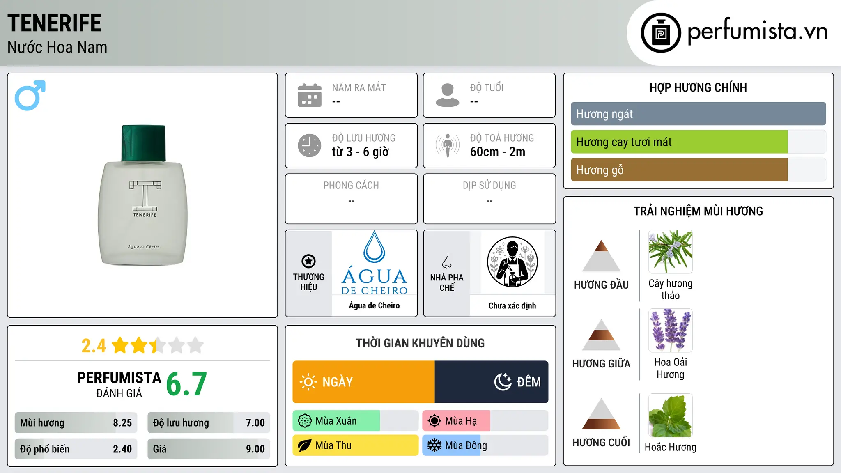The image size is (841, 473).
Task: Click the Chưa xác định perfumer caption
Action: pyautogui.click(x=512, y=305)
